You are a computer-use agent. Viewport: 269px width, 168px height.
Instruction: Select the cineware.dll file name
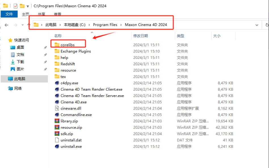(71, 109)
